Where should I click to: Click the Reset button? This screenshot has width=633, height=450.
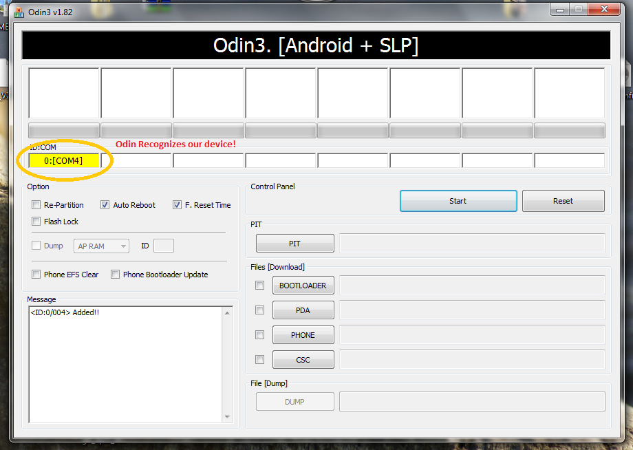click(x=563, y=201)
